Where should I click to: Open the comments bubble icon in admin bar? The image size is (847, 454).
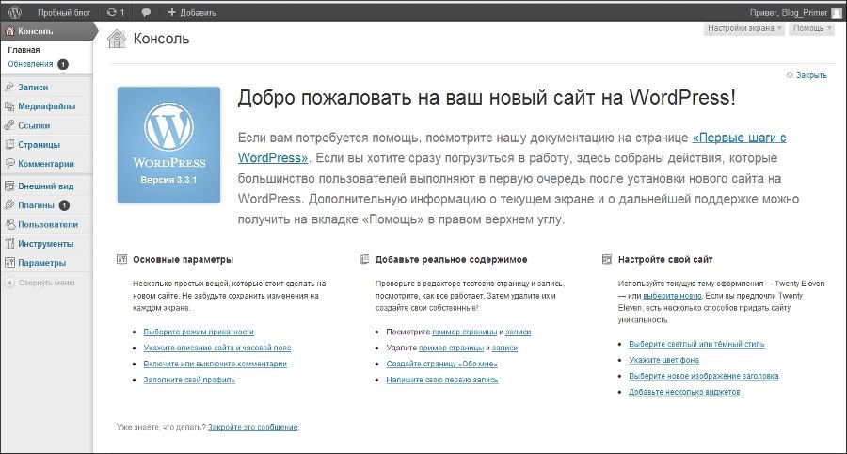point(145,12)
